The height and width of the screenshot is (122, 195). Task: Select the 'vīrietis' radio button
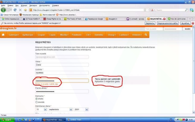pos(36,99)
